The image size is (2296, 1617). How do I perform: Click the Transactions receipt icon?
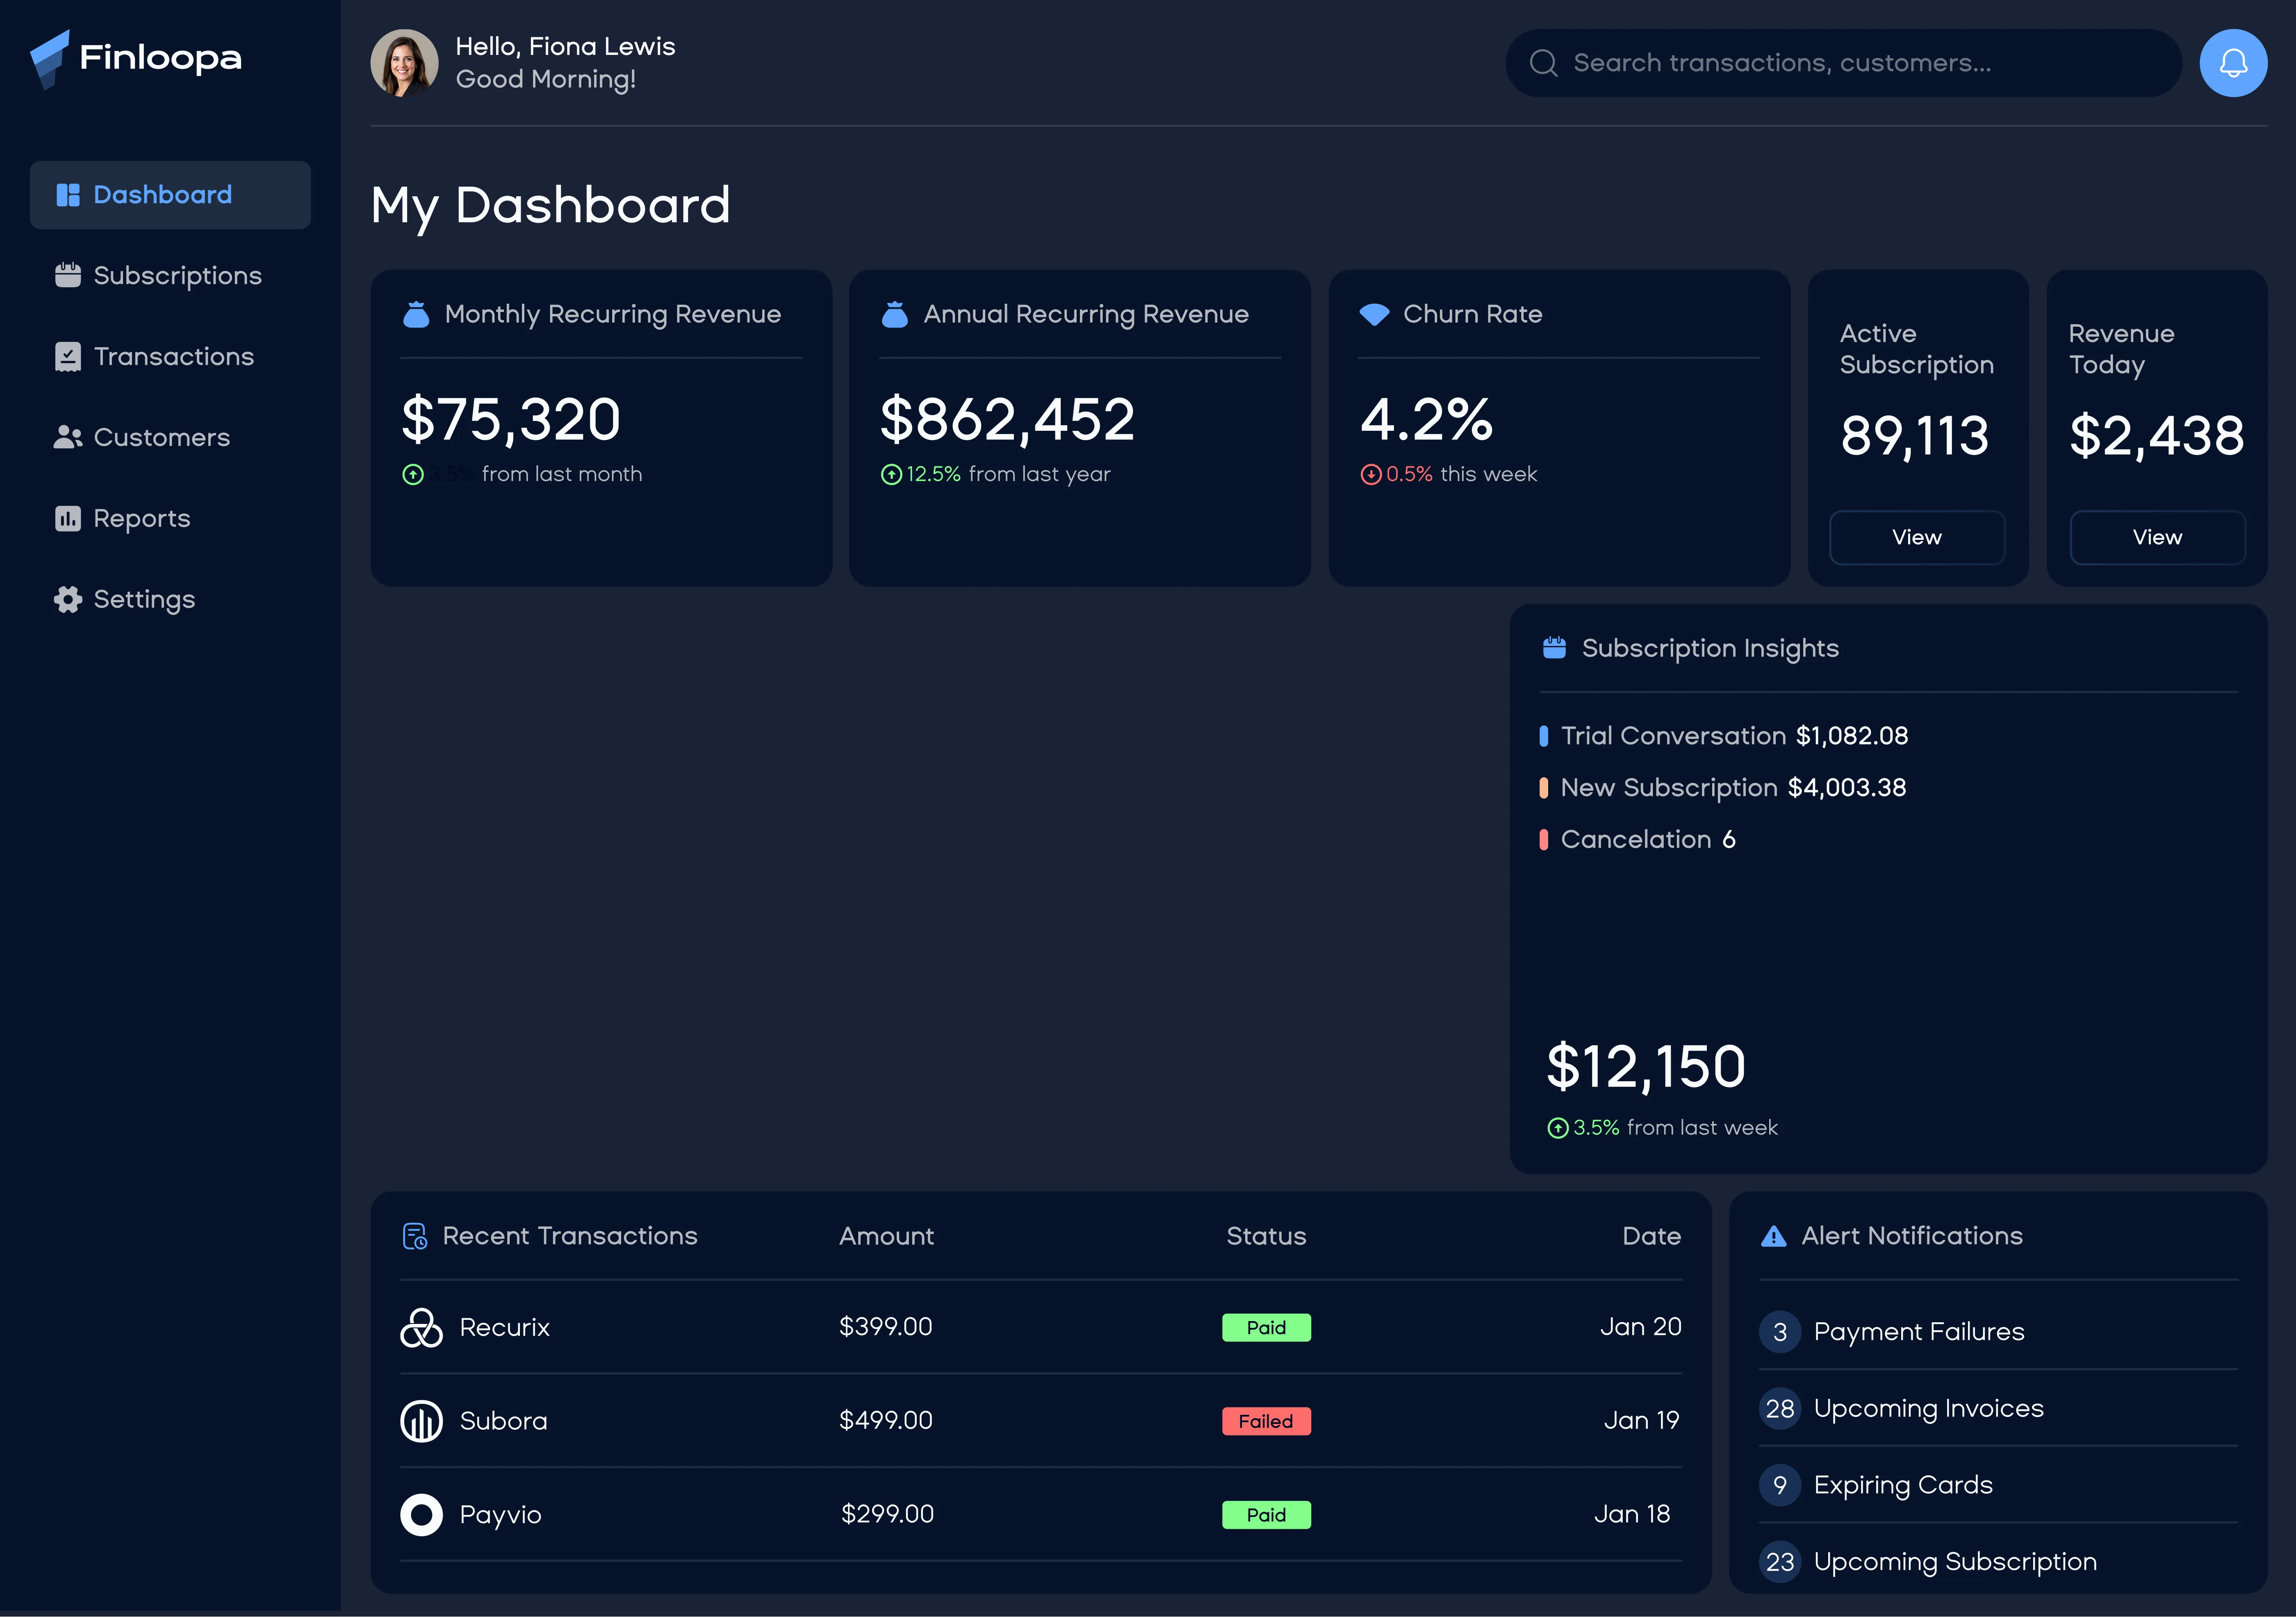tap(68, 357)
